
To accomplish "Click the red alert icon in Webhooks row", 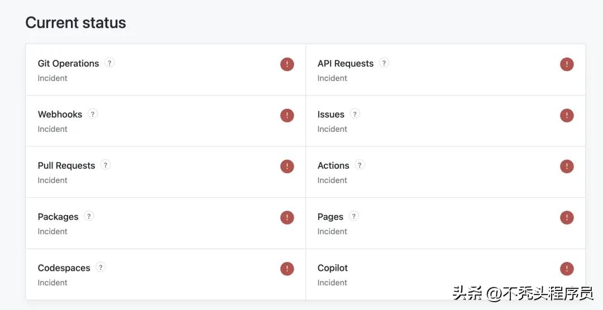I will 287,116.
